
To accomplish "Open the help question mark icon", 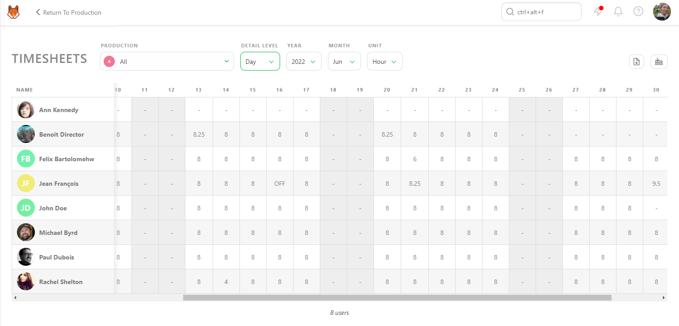I will click(x=638, y=12).
